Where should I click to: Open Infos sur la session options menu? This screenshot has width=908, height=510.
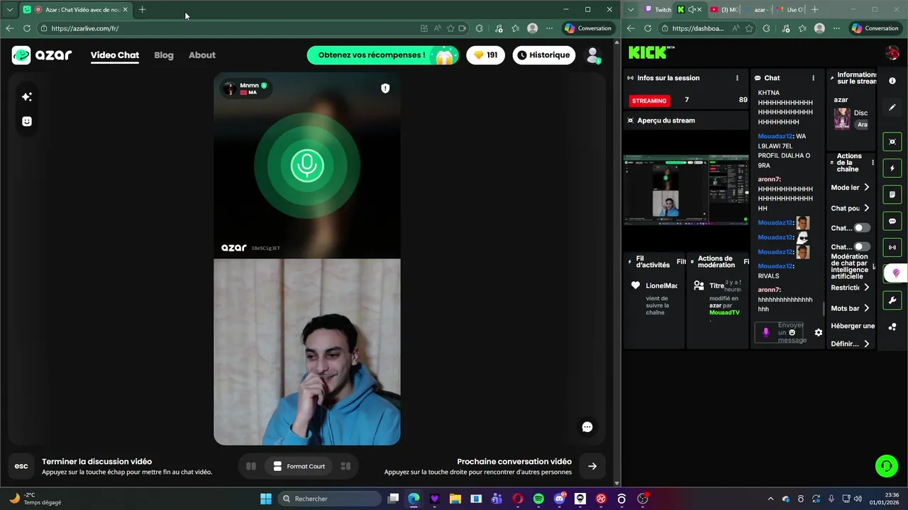[x=737, y=78]
